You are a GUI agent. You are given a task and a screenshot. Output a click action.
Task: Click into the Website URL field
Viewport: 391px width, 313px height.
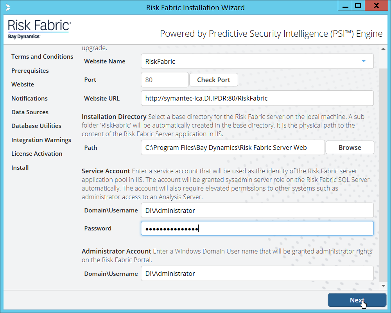[257, 99]
